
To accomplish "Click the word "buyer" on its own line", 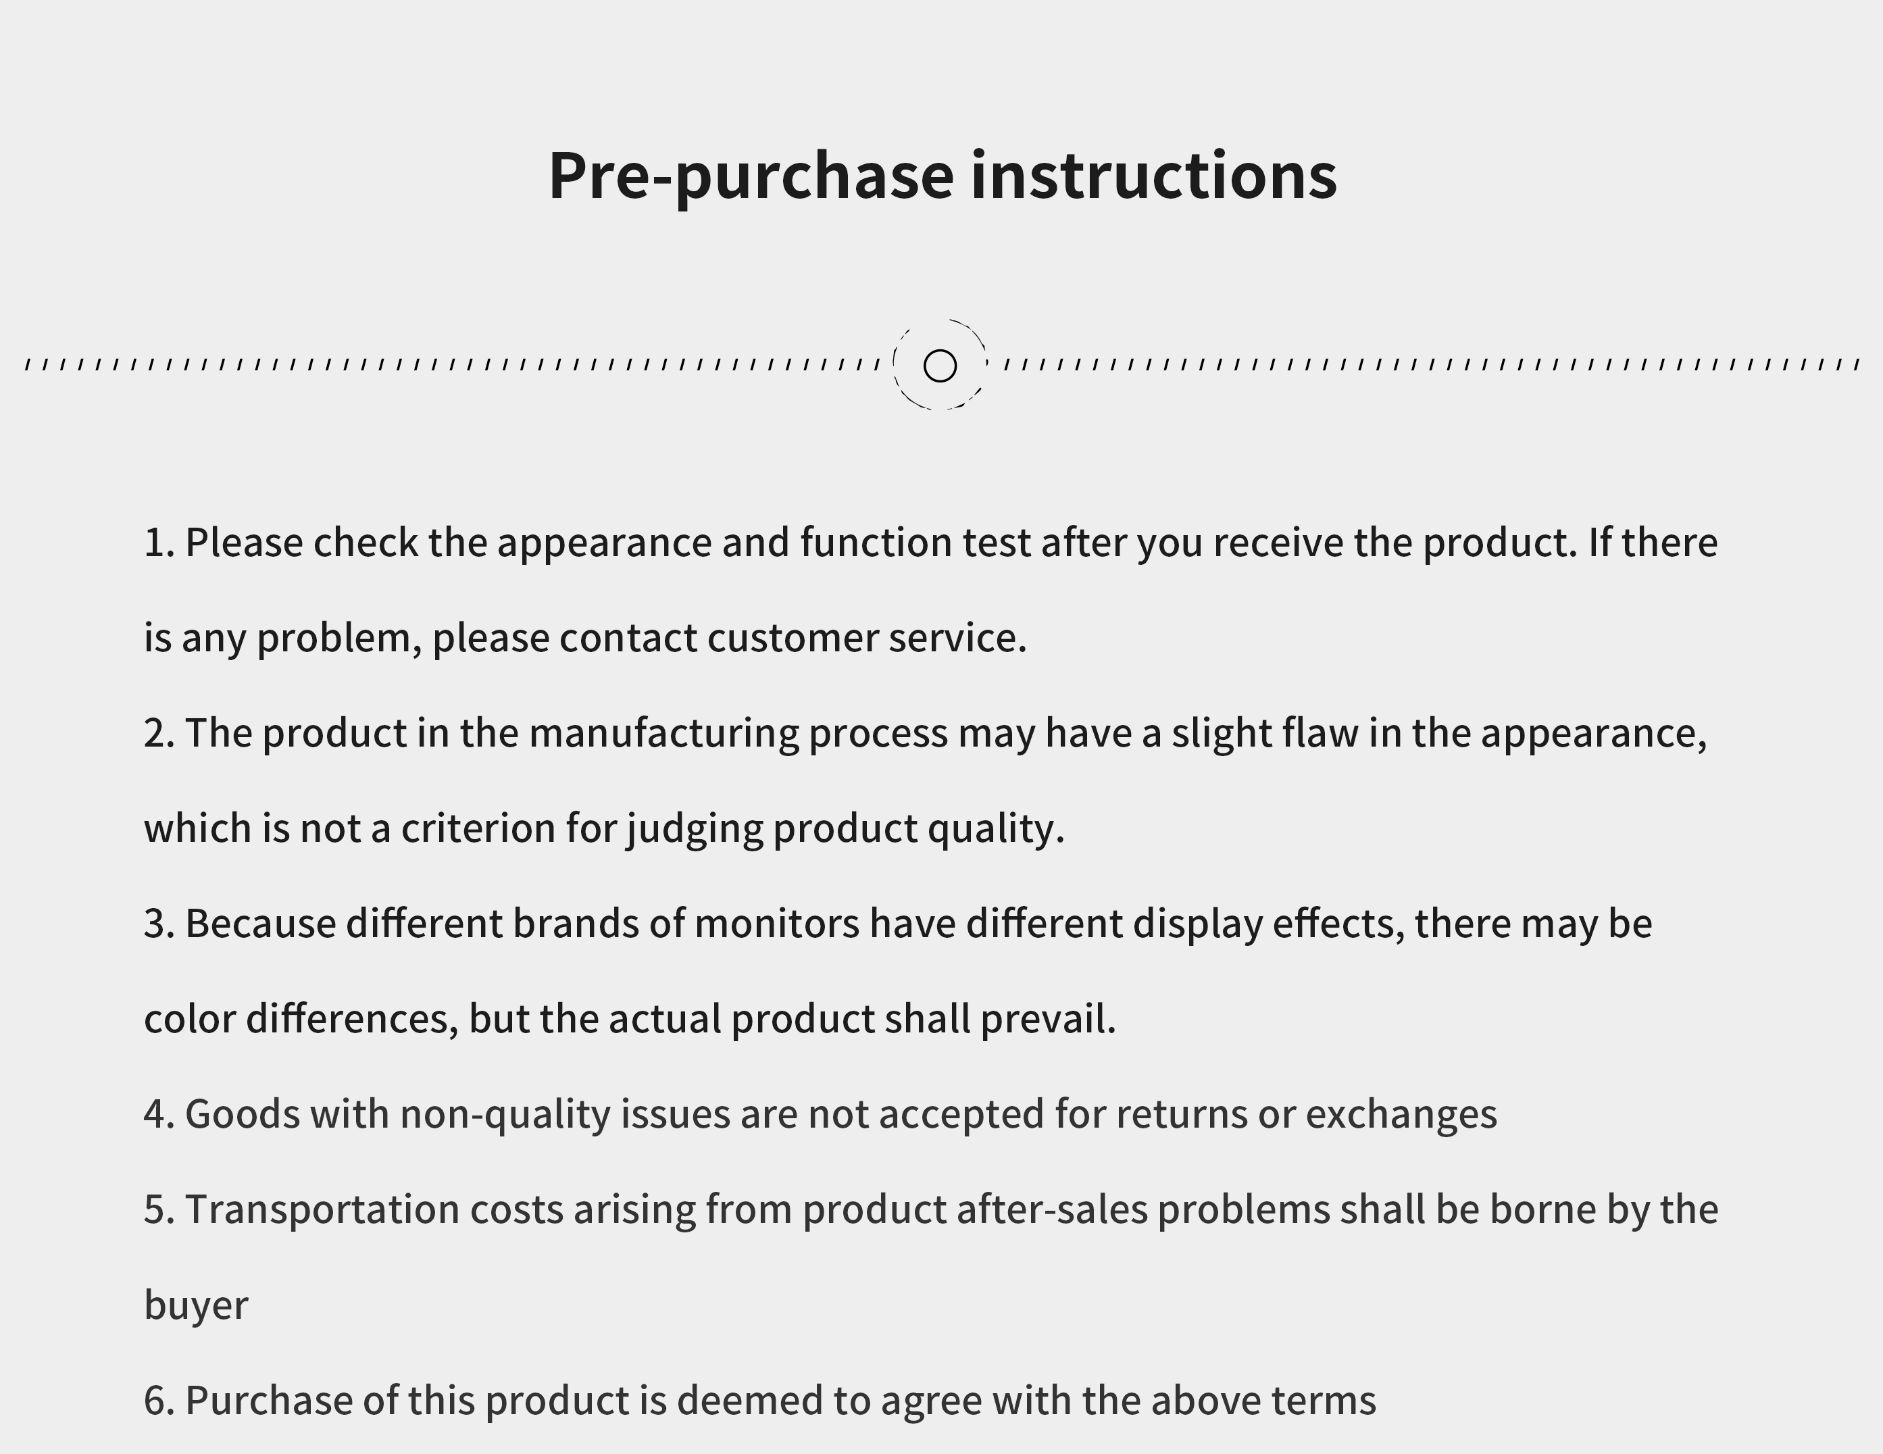I will [196, 1305].
